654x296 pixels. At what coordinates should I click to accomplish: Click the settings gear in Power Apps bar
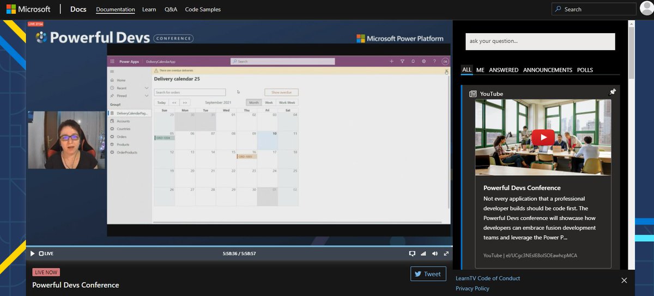pos(423,61)
